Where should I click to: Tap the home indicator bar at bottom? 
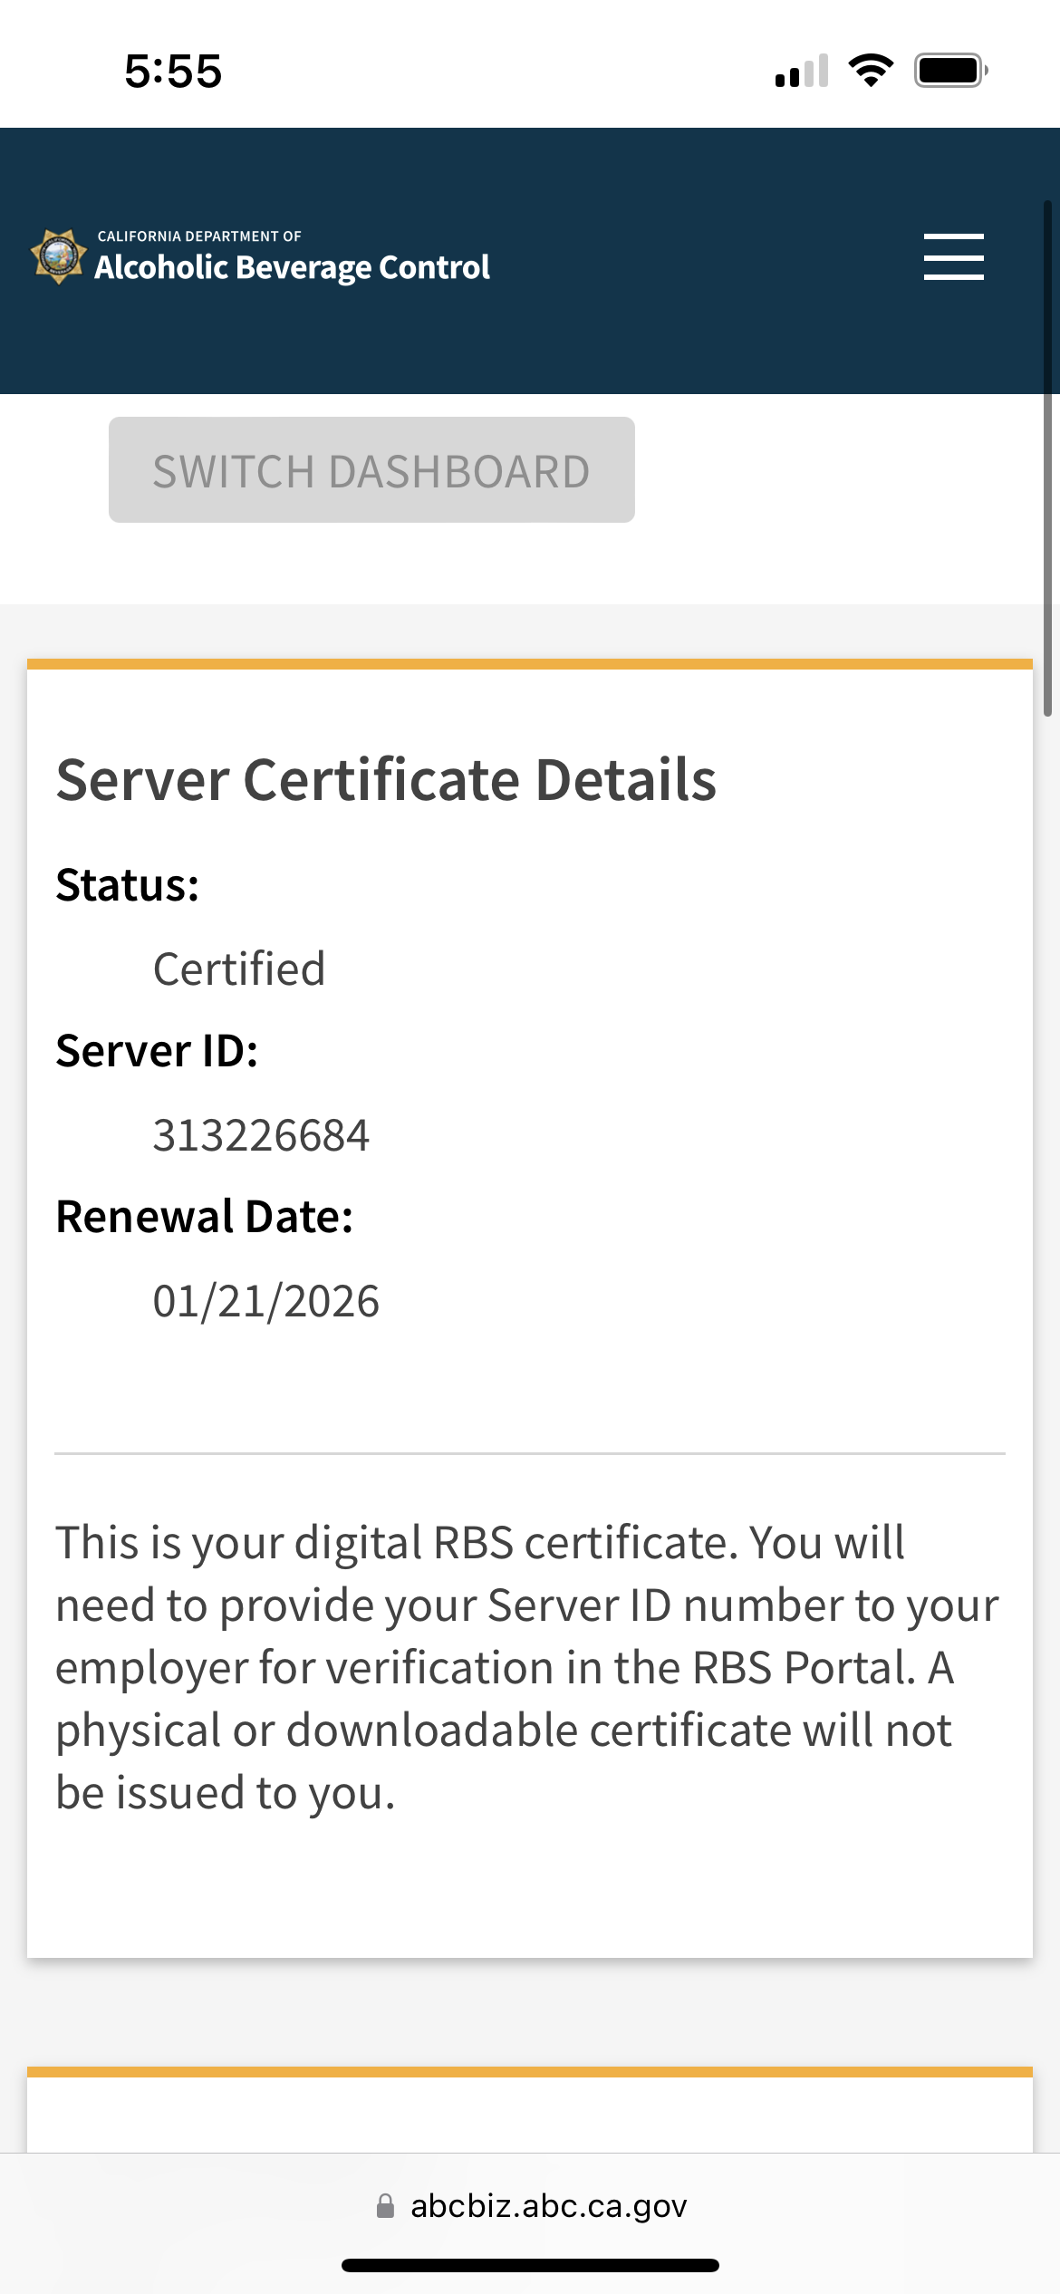tap(530, 2266)
